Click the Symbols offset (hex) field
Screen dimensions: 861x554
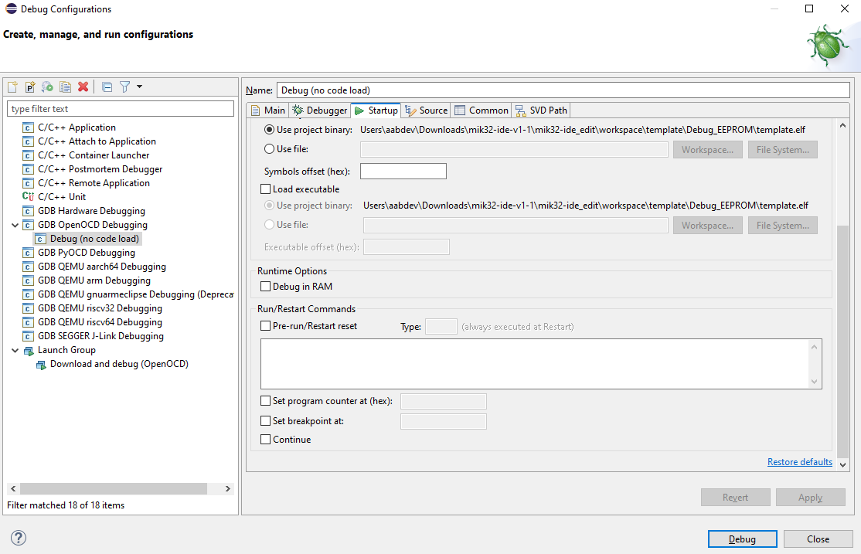(x=403, y=172)
